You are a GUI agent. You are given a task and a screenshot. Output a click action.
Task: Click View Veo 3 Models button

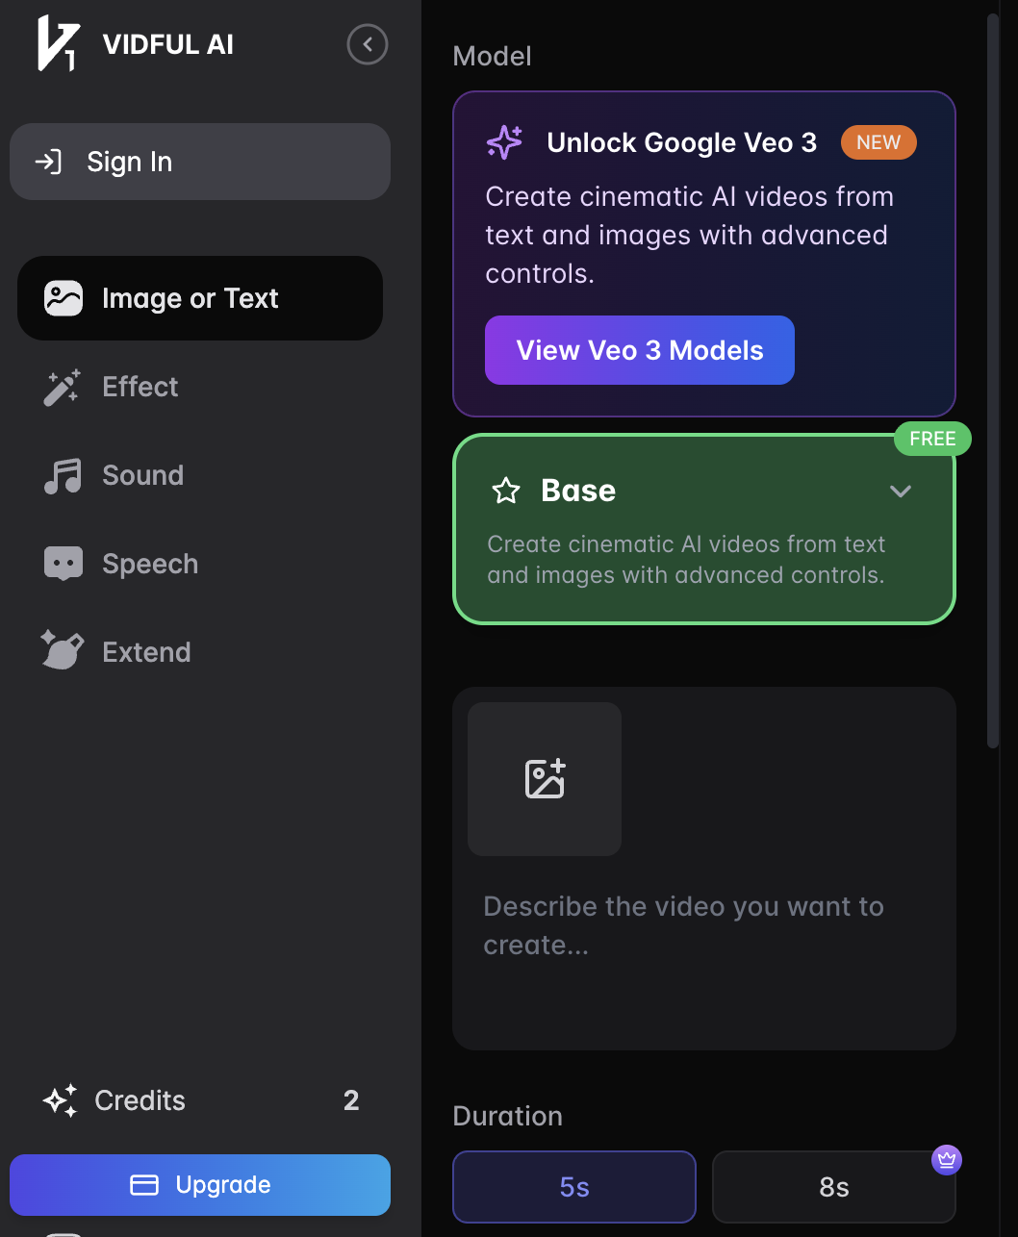[x=640, y=350]
